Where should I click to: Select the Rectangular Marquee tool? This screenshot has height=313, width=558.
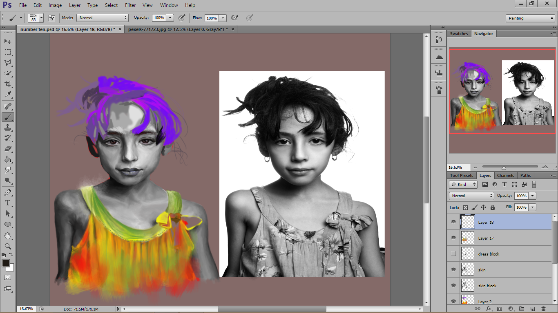pos(8,52)
